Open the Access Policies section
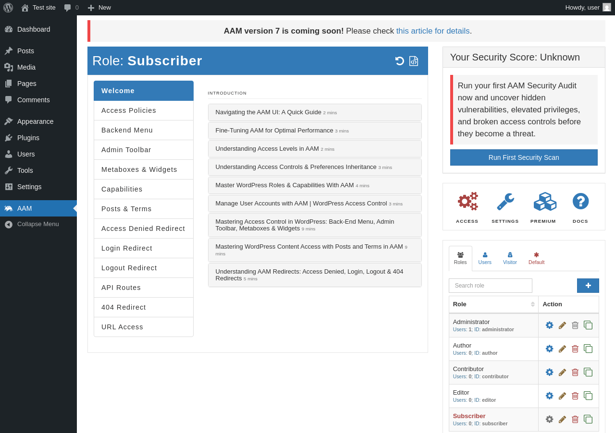This screenshot has height=433, width=615. pos(144,110)
